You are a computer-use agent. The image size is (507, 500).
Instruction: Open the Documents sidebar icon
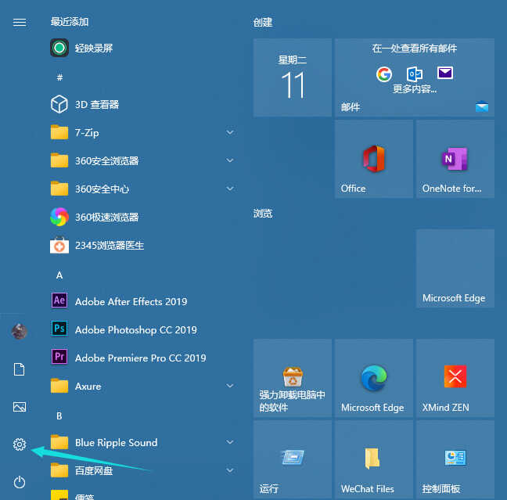(20, 369)
